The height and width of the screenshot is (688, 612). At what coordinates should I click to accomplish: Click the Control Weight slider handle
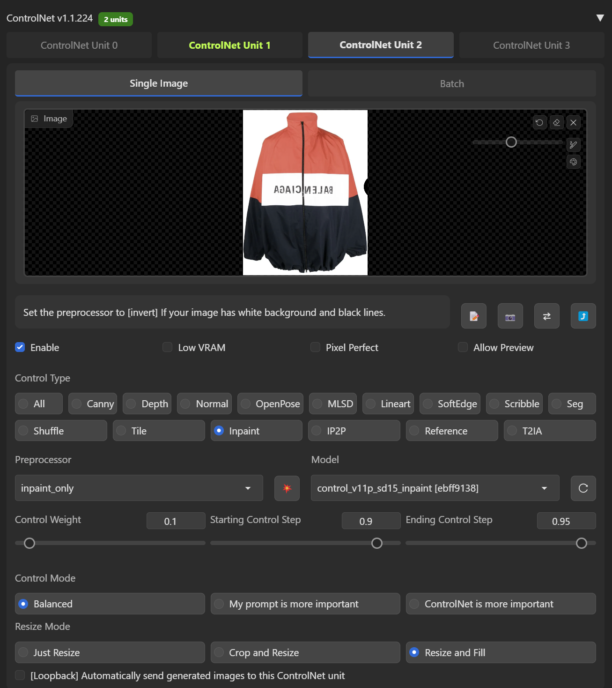pos(29,543)
